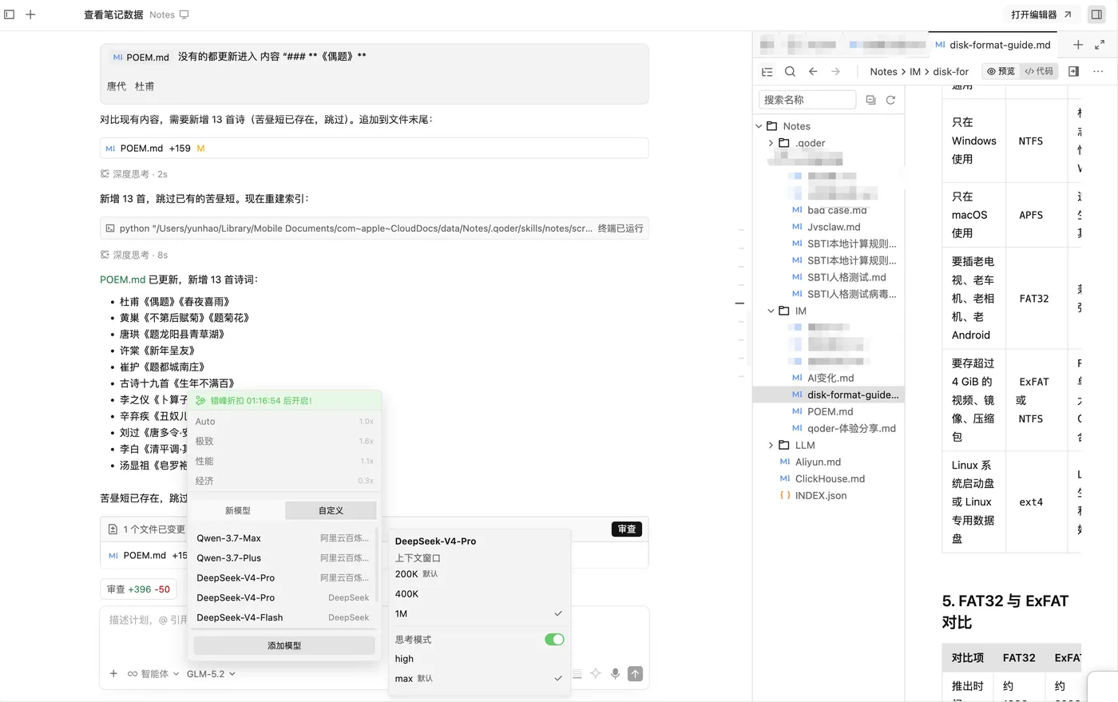Toggle the left sidebar panel icon
Screen dimensions: 1118x702
10,14
